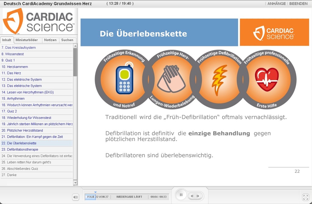Switch to the Miniaturbilder tab

click(27, 40)
